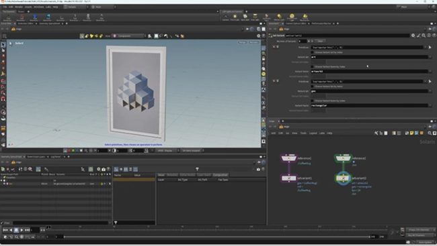Select the Point Light shelf tool
Screen dimensions: 437x246
235,17
